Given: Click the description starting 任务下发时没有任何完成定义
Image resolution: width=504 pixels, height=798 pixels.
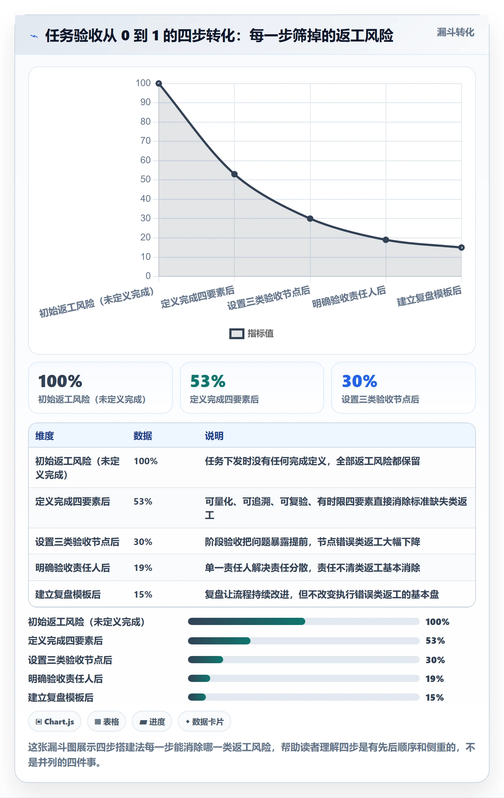Looking at the screenshot, I should 312,461.
